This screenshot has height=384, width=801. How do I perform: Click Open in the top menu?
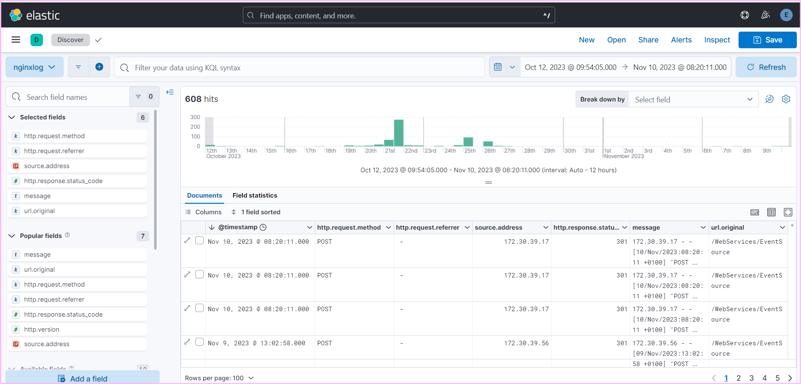[x=616, y=40]
